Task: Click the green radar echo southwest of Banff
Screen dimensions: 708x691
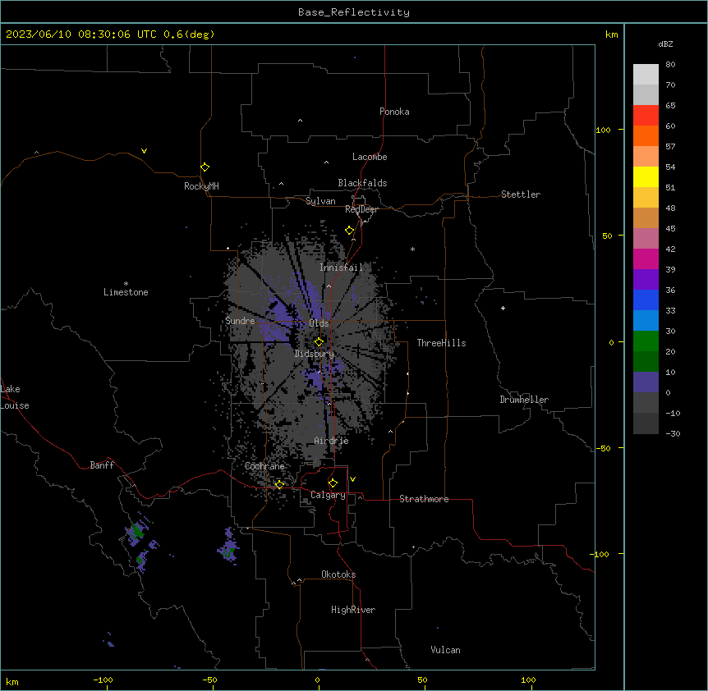Action: click(x=137, y=530)
